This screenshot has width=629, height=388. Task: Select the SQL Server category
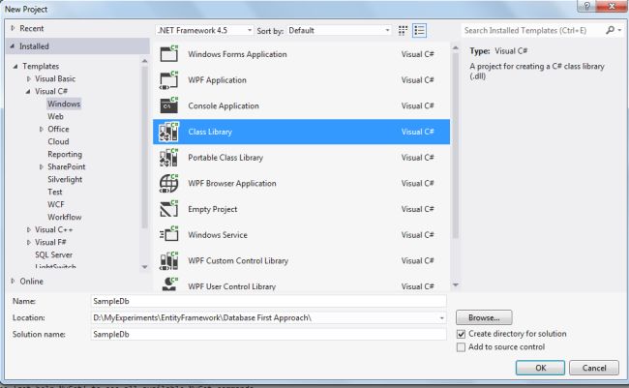click(x=53, y=254)
